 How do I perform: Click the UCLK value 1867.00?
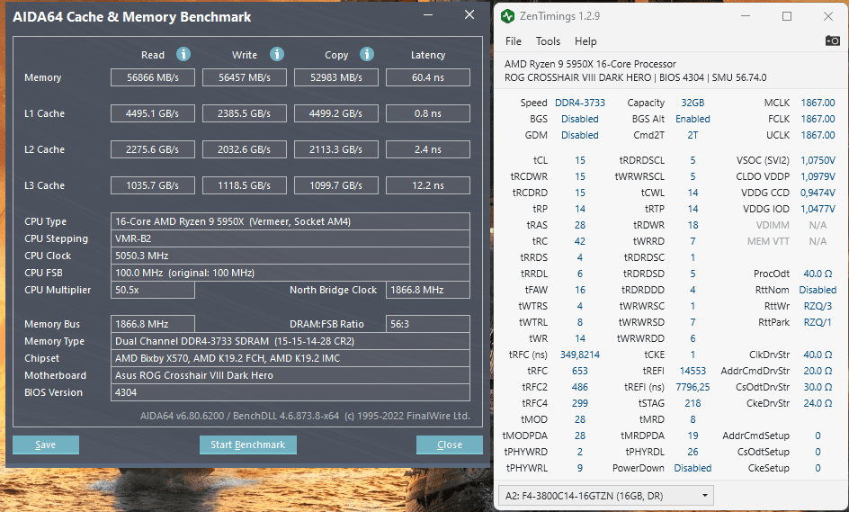coord(818,135)
